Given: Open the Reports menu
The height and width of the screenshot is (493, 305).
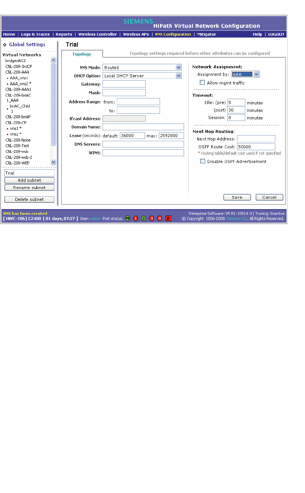Looking at the screenshot, I should (x=64, y=34).
